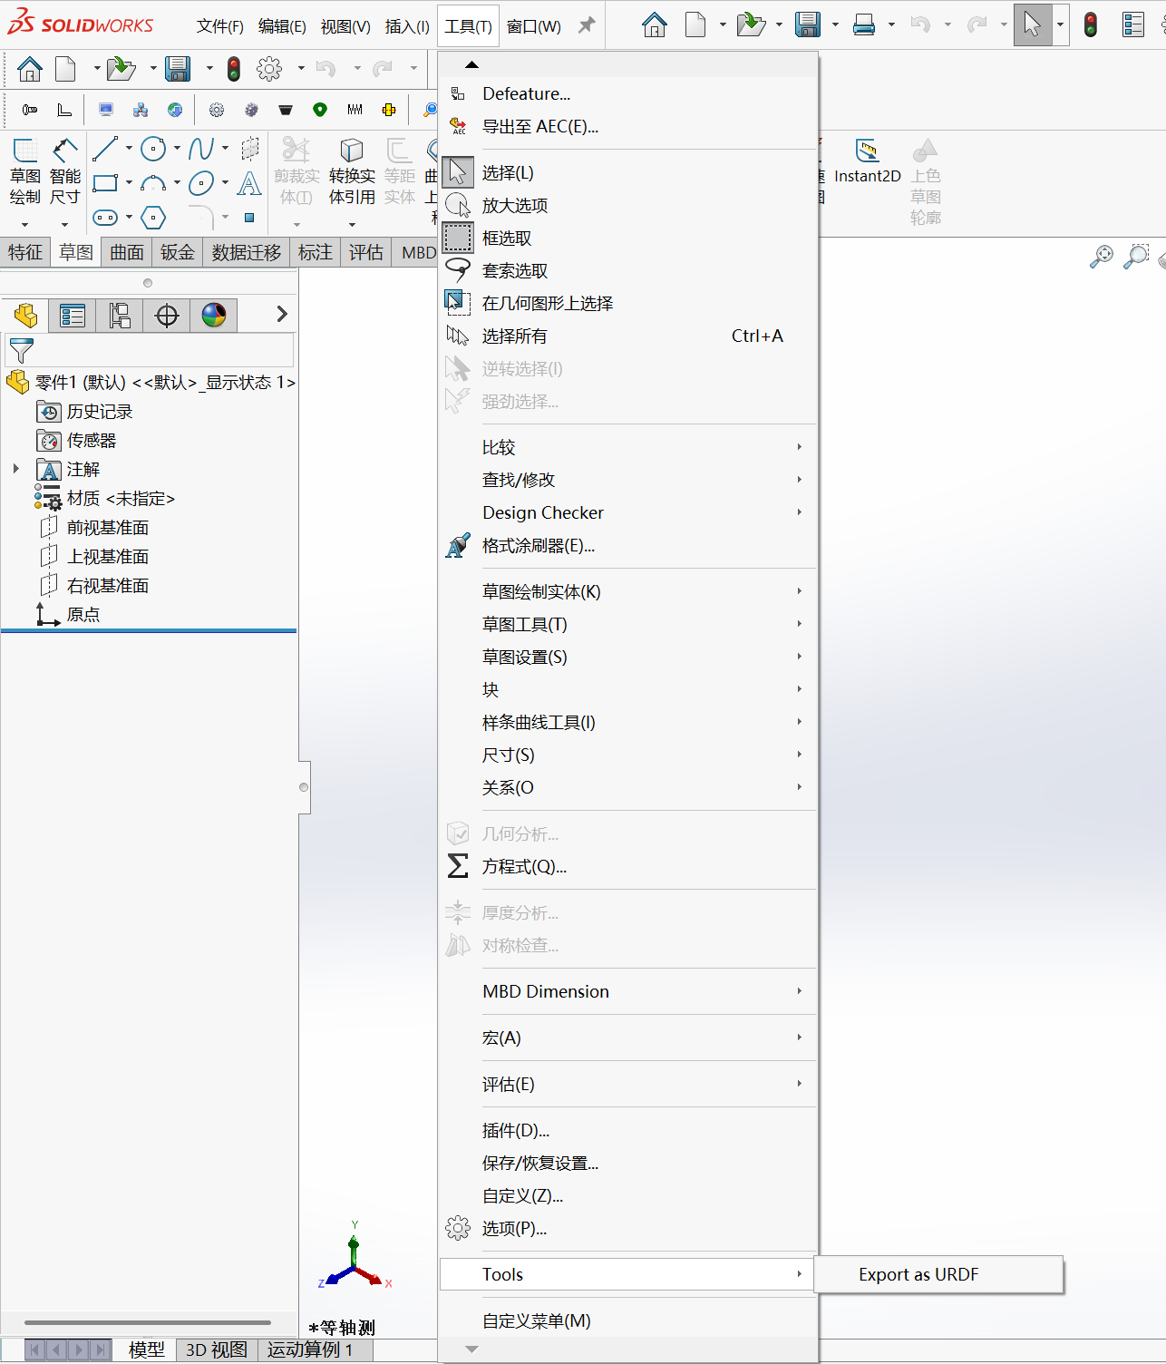Open dropdown arrow next to Line tool
The width and height of the screenshot is (1166, 1364).
(129, 148)
